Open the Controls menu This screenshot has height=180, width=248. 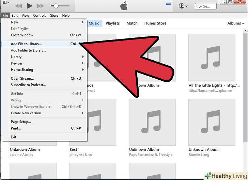(x=40, y=16)
